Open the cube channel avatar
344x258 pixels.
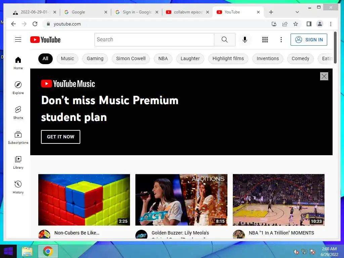coord(44,234)
